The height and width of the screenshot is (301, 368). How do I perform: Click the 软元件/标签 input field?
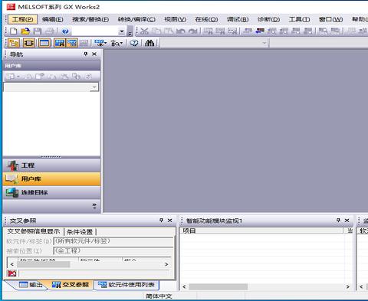tap(113, 241)
